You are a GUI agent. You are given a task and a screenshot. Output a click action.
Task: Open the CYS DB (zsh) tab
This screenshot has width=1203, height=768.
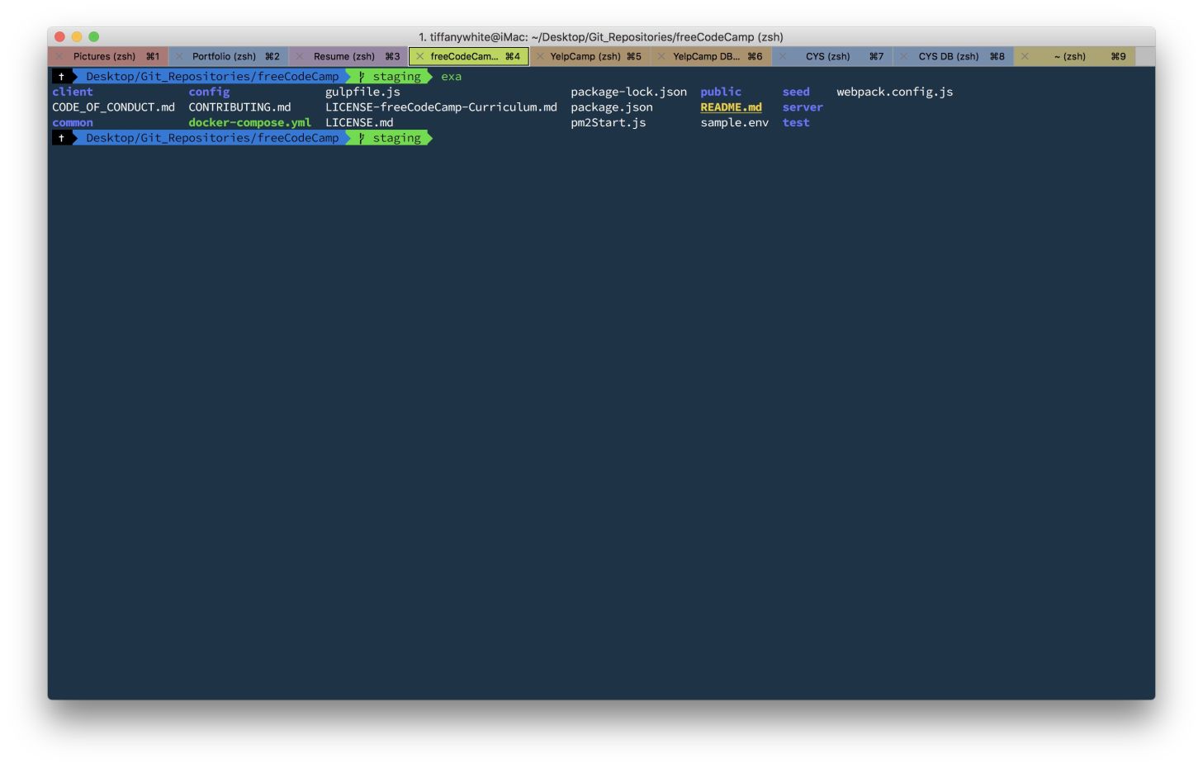[x=953, y=56]
